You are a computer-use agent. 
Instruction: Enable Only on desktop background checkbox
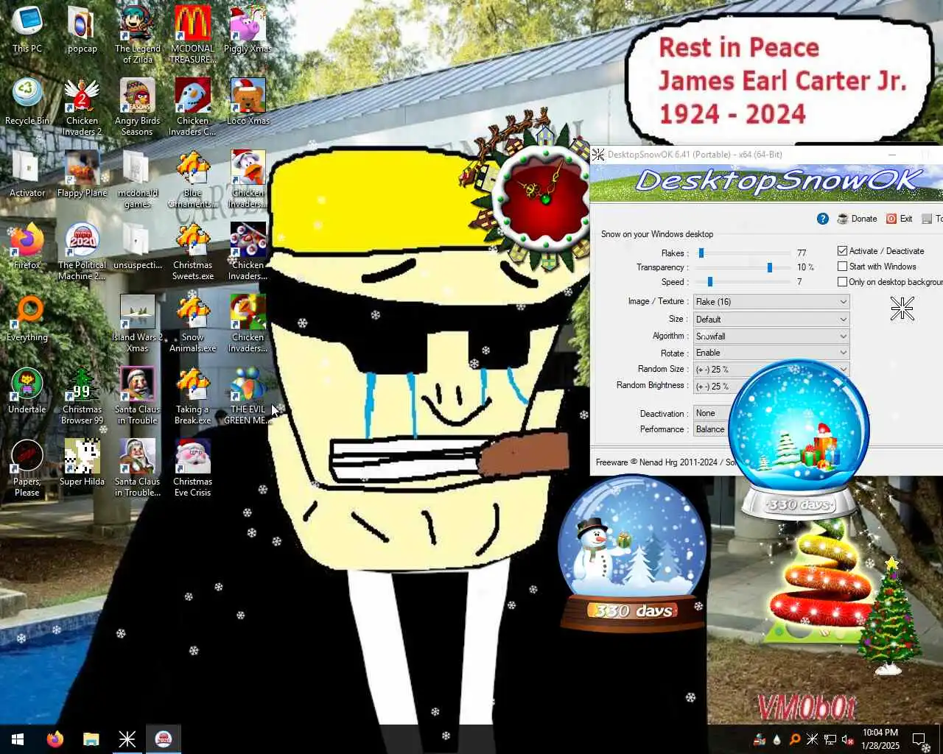pos(843,282)
